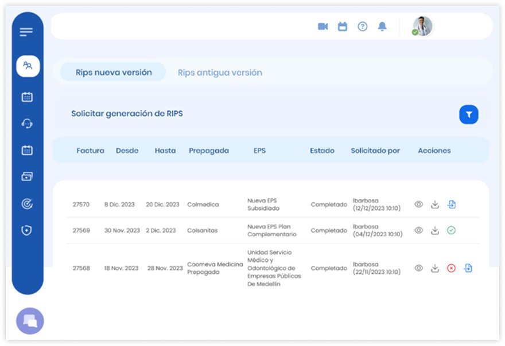
Task: Start a video call from top bar
Action: coord(323,26)
